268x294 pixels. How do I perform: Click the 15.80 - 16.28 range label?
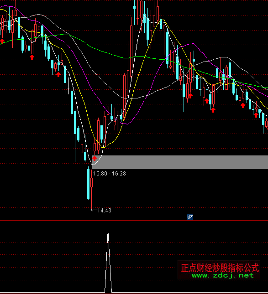click(110, 174)
